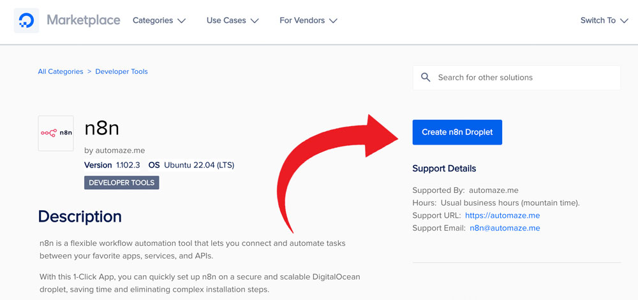The height and width of the screenshot is (300, 638).
Task: Expand the Use Cases menu
Action: (x=232, y=20)
